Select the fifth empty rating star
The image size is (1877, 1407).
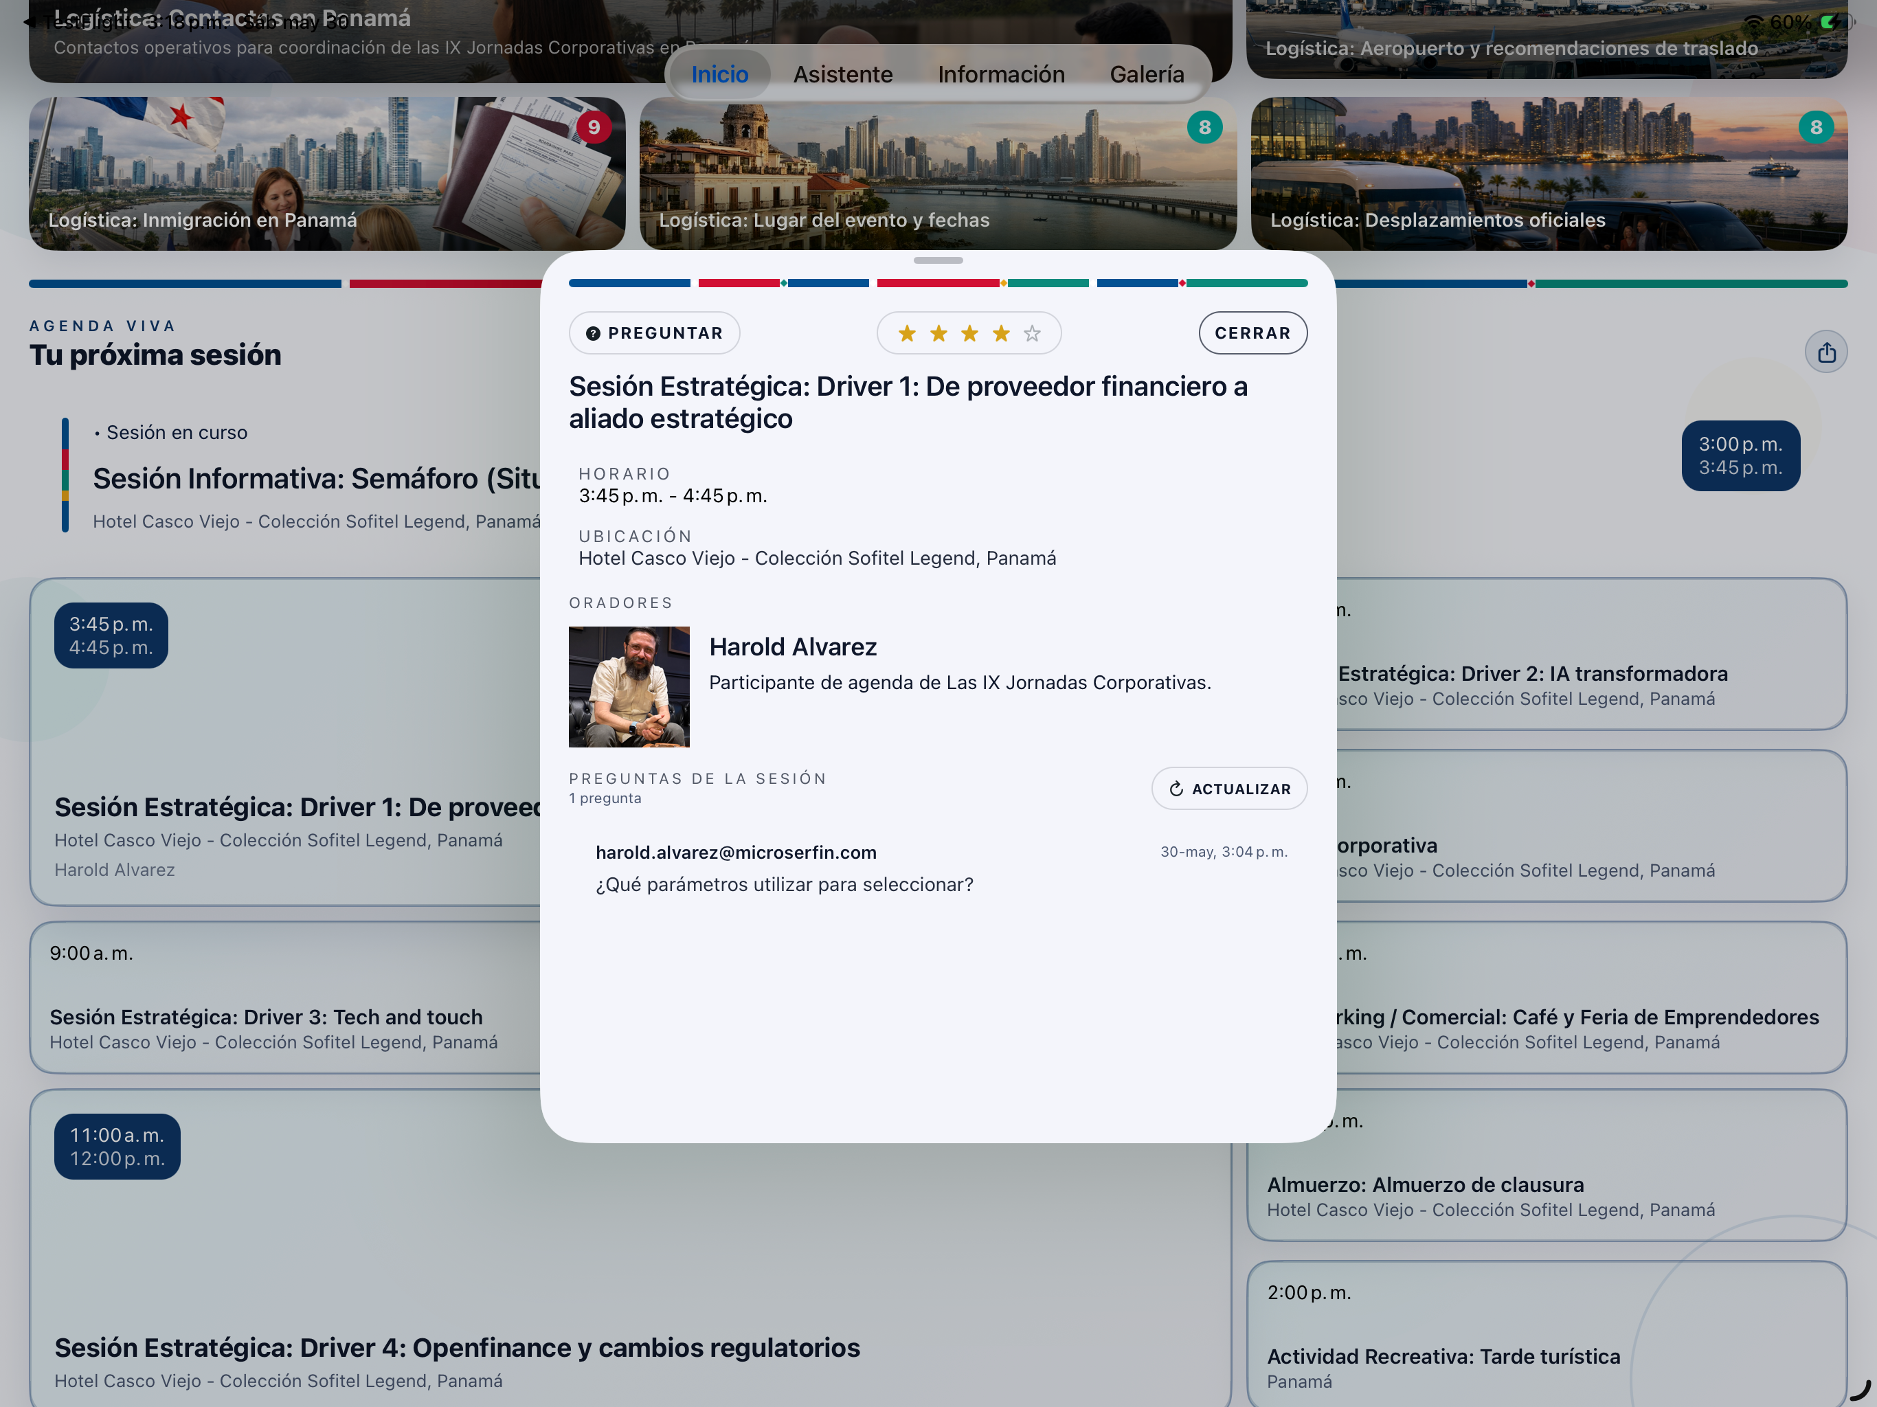(1032, 333)
